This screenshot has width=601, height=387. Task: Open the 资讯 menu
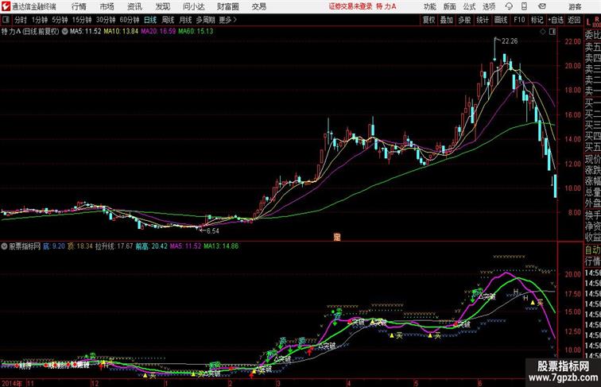134,6
